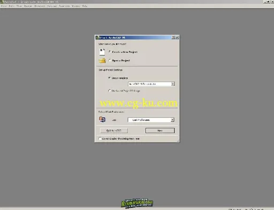Click the Quit ArchiCAD button
The height and width of the screenshot is (210, 274).
(114, 131)
